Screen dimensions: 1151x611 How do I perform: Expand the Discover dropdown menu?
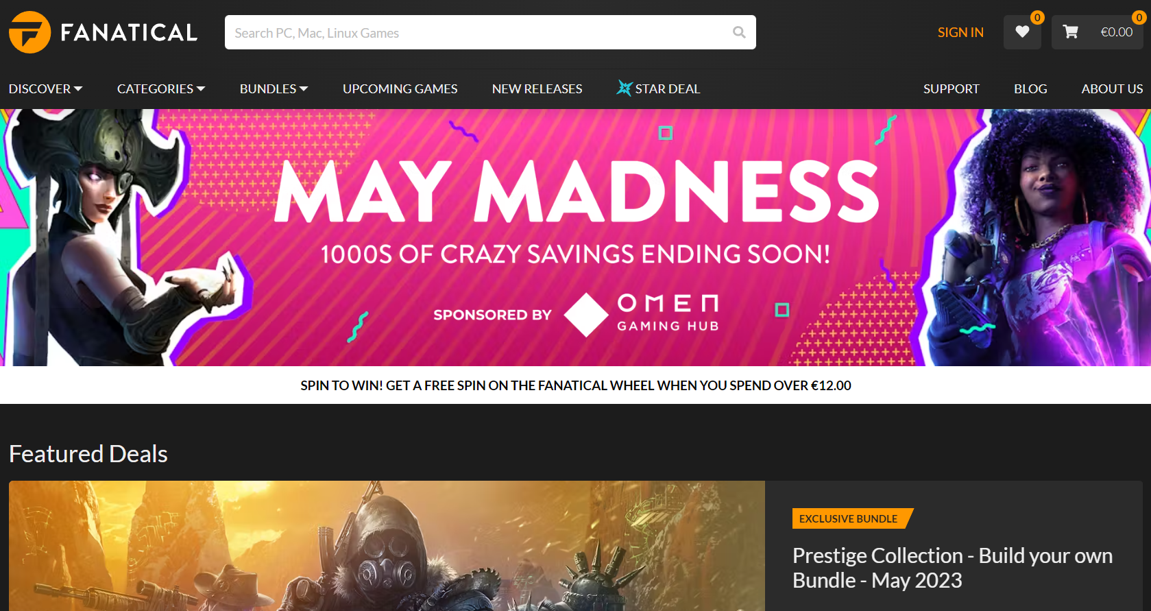[x=45, y=88]
